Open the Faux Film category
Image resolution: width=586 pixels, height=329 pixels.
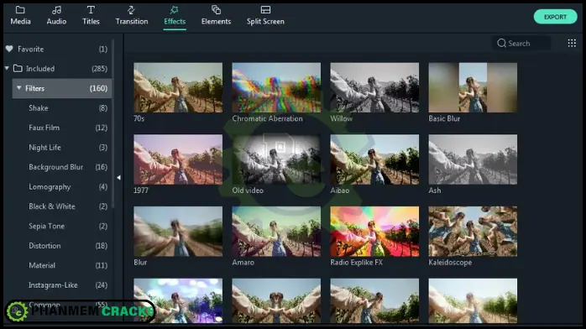pos(62,128)
